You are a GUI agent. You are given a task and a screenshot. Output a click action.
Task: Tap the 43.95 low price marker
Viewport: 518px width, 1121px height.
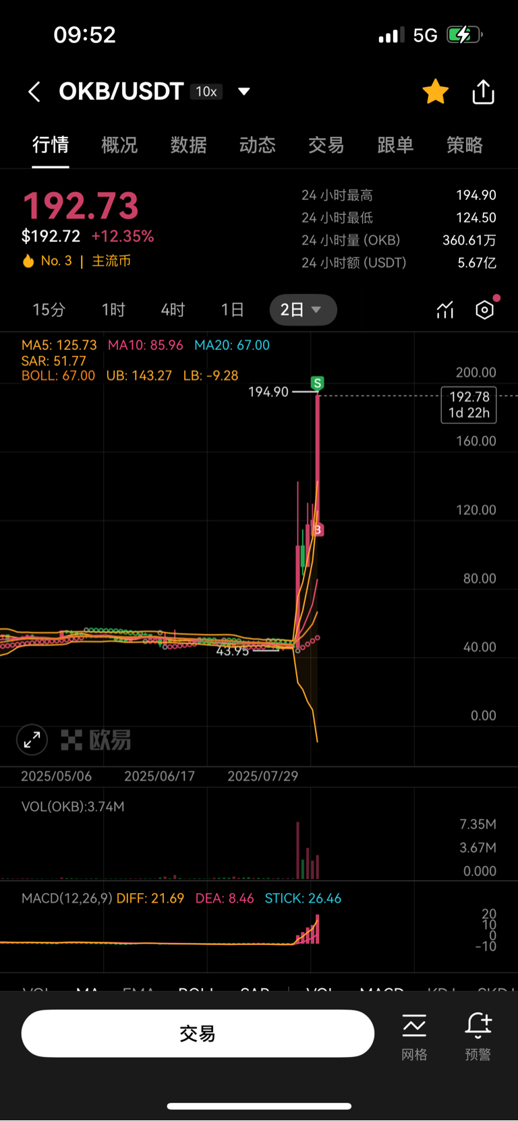(x=233, y=650)
